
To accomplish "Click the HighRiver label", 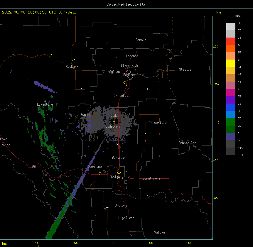I will 126,218.
